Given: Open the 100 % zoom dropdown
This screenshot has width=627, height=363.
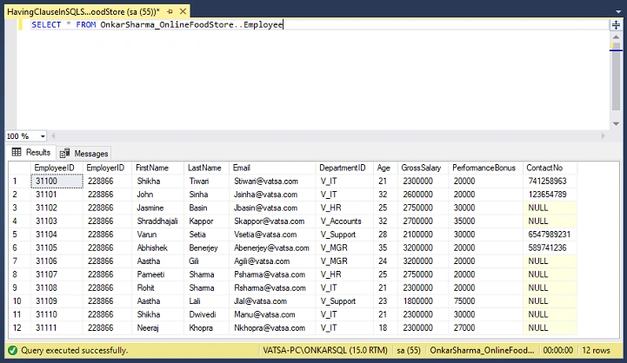Looking at the screenshot, I should 43,136.
